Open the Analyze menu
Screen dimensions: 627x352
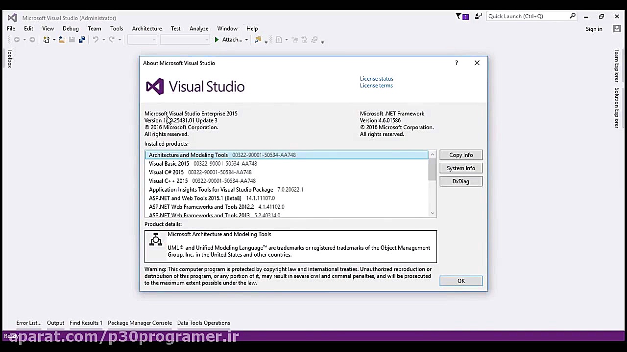tap(199, 28)
